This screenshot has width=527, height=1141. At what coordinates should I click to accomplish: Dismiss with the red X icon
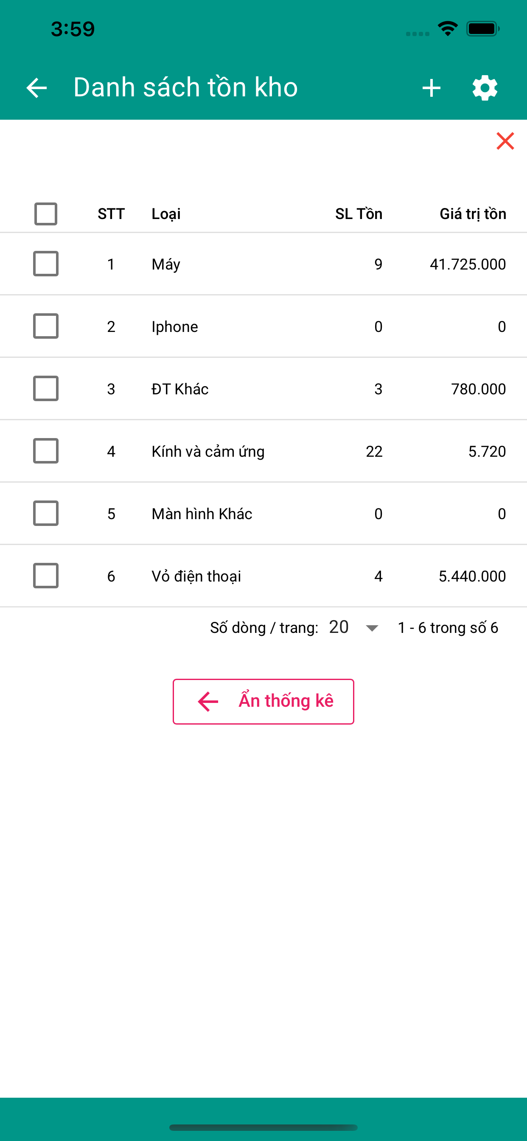(x=505, y=141)
